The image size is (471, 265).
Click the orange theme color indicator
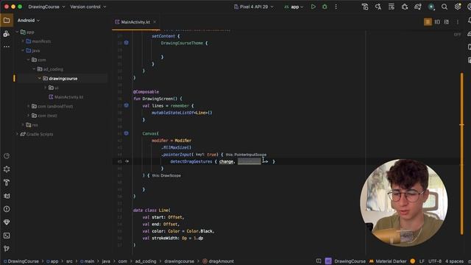[413, 261]
